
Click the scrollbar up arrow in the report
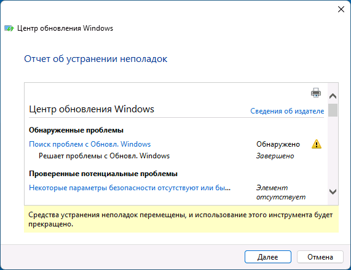coord(333,96)
